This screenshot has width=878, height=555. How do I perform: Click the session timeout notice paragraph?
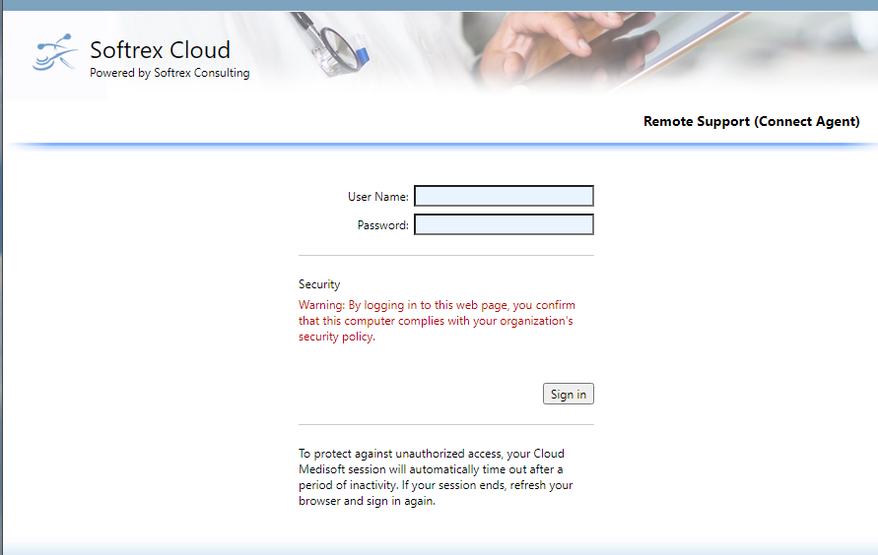pos(436,477)
